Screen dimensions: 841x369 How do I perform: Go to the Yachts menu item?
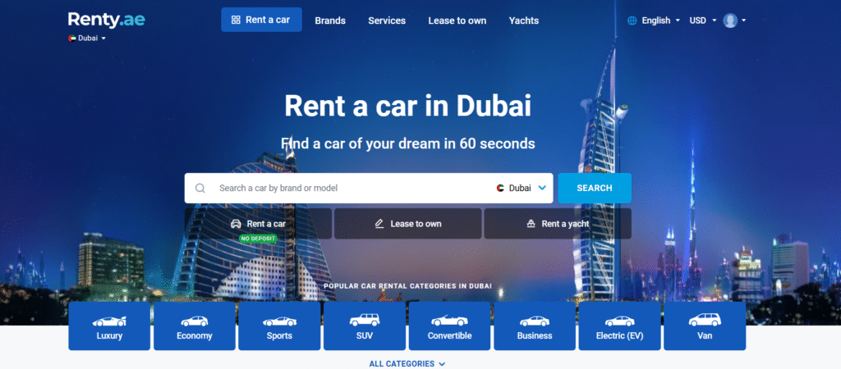[523, 20]
